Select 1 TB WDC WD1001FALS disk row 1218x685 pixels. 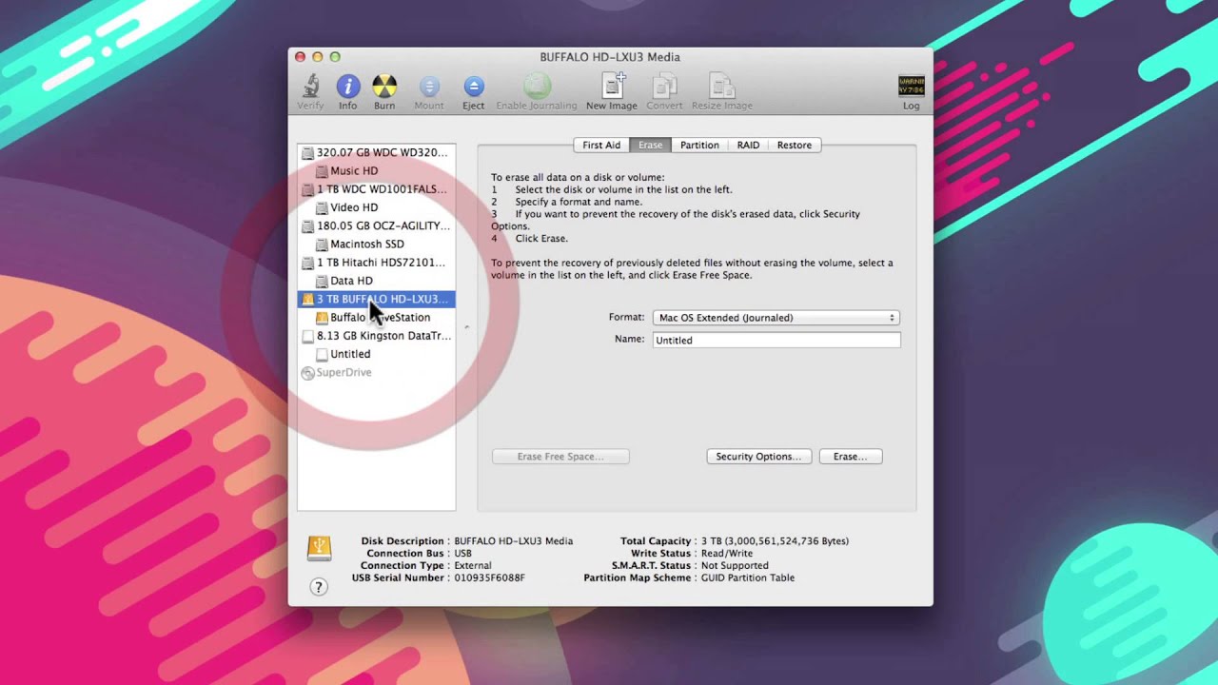377,189
